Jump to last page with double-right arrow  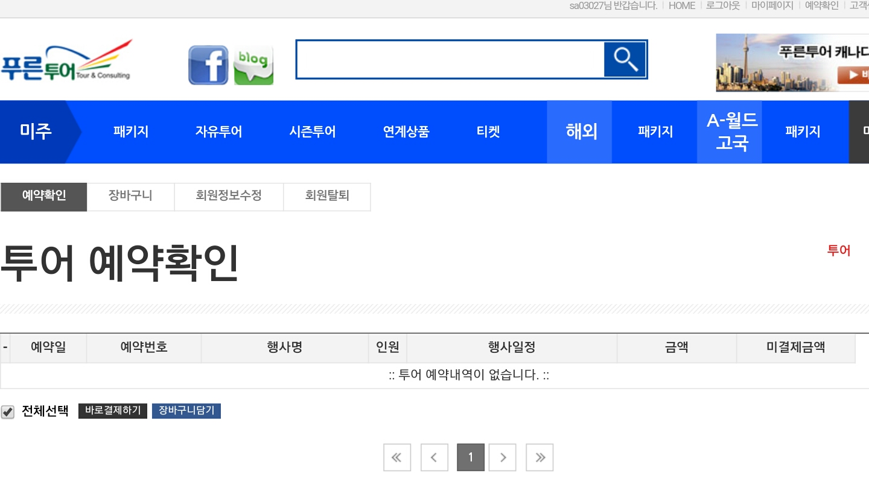pyautogui.click(x=540, y=457)
